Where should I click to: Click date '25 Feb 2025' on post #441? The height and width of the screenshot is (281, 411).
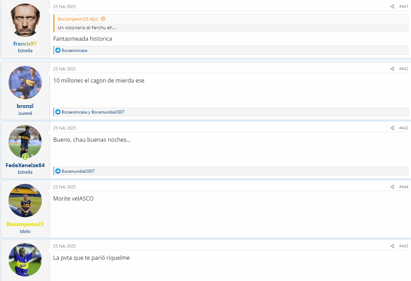coord(65,7)
